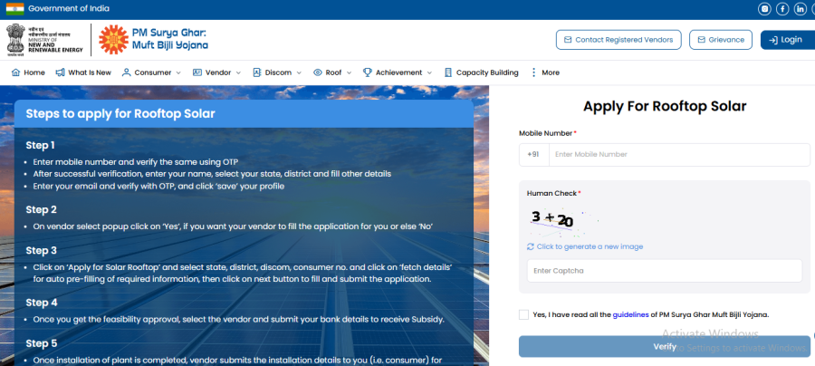Click 'Click to generate a new image' link
This screenshot has height=366, width=815.
[x=590, y=246]
